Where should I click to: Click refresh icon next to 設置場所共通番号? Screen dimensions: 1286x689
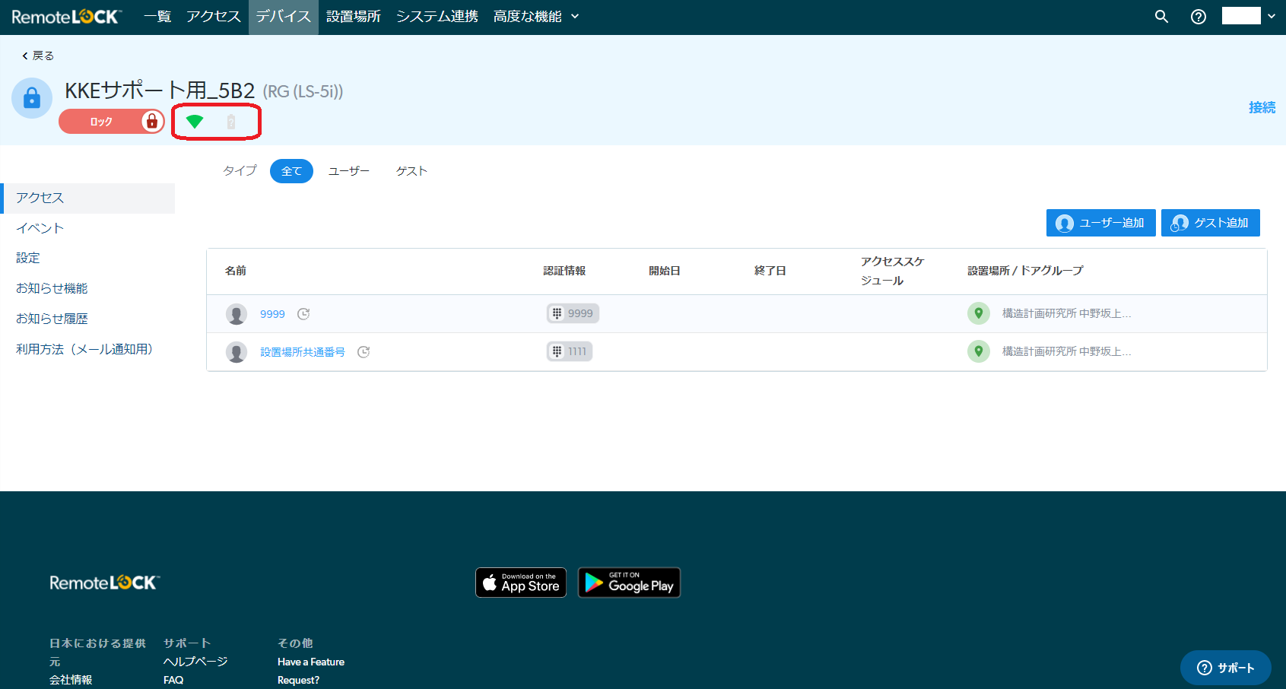tap(364, 352)
